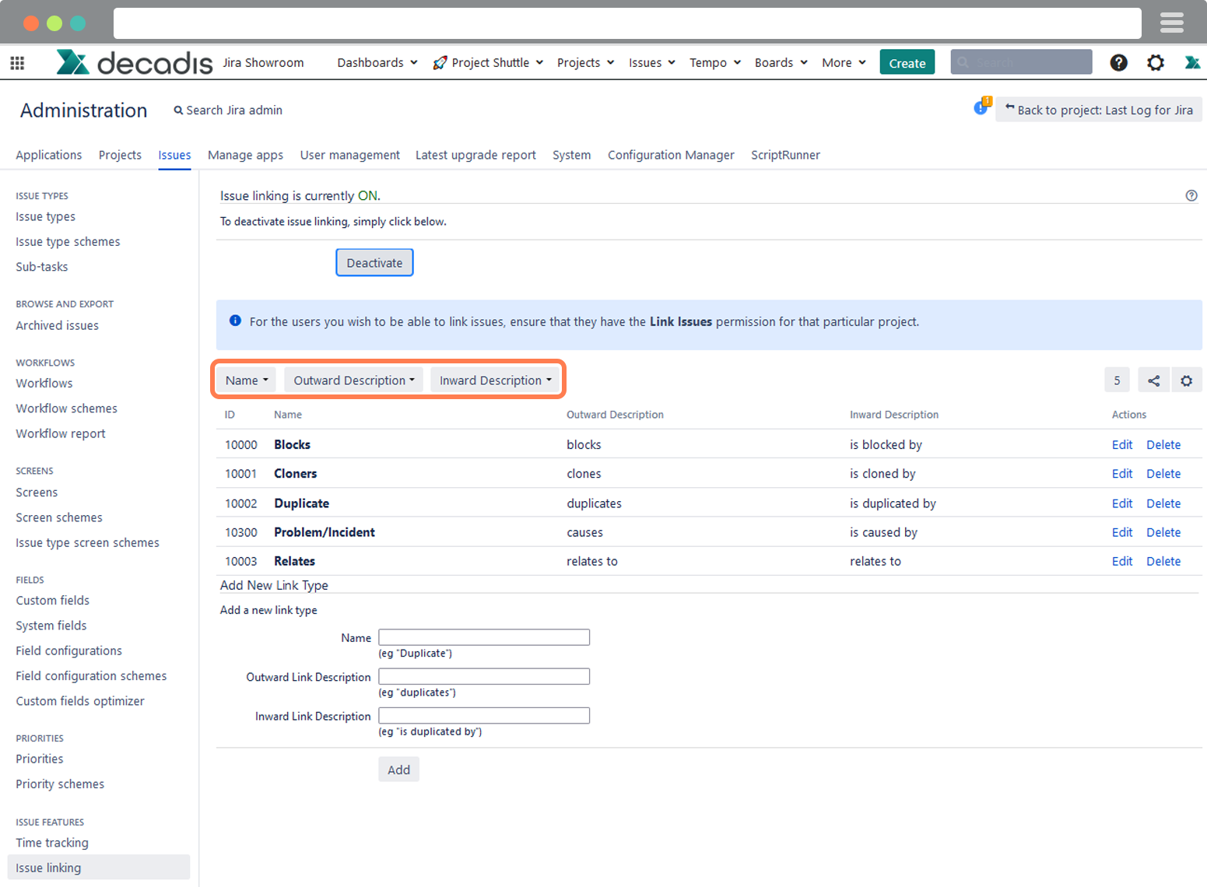1207x887 pixels.
Task: Open the Jira settings gear icon
Action: pyautogui.click(x=1156, y=63)
